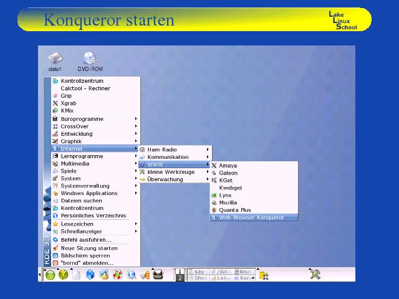Image resolution: width=399 pixels, height=299 pixels.
Task: Open Windows Applications submenu
Action: click(x=95, y=193)
